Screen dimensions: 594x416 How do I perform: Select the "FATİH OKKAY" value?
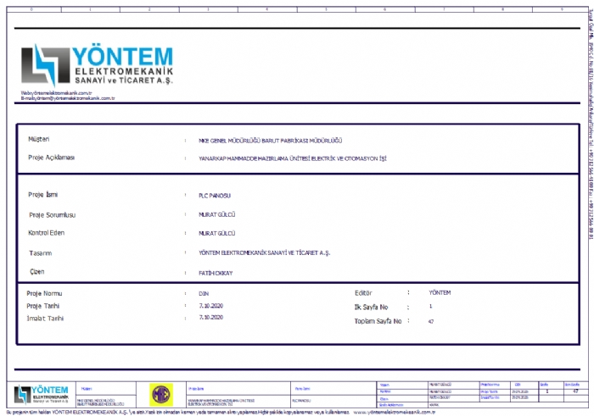click(216, 273)
